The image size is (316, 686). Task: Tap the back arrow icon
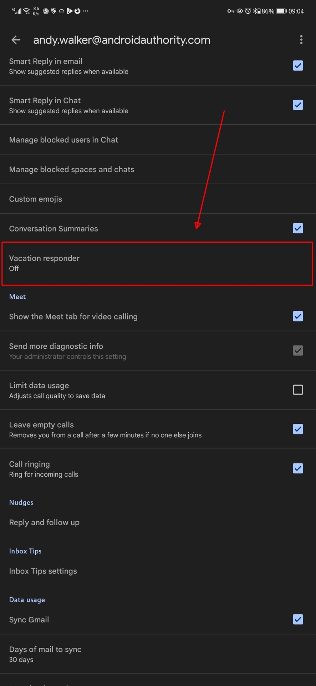click(x=16, y=40)
